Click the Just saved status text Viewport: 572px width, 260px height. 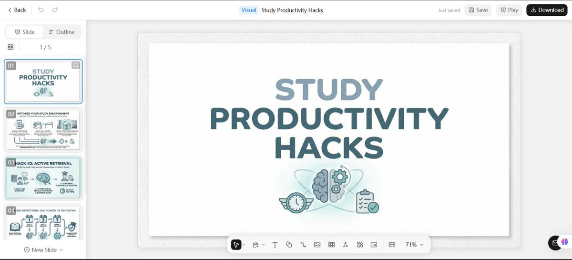pos(449,10)
